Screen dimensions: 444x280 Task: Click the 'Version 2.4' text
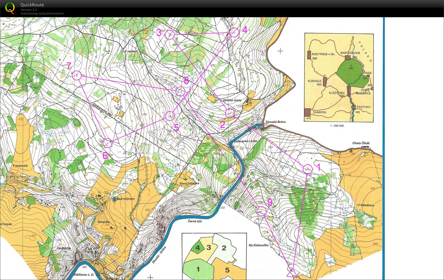[29, 10]
